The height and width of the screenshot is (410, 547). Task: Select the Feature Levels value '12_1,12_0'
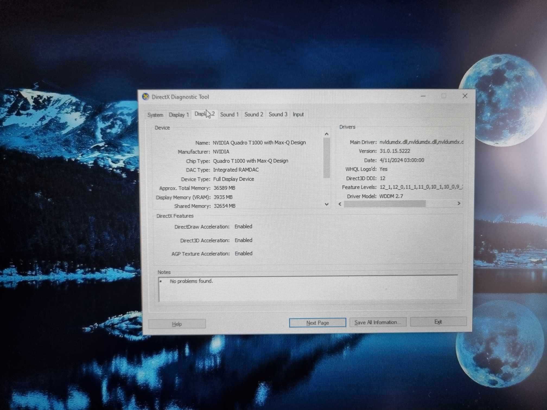click(421, 187)
